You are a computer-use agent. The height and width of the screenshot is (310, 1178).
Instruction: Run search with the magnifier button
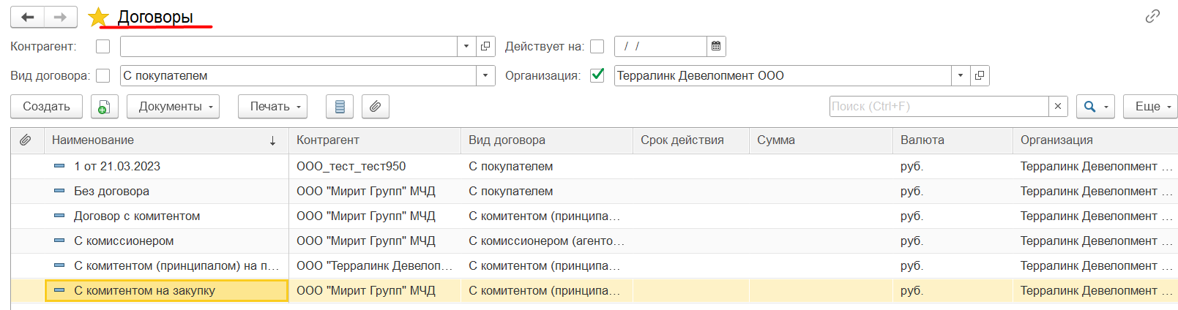(1089, 107)
